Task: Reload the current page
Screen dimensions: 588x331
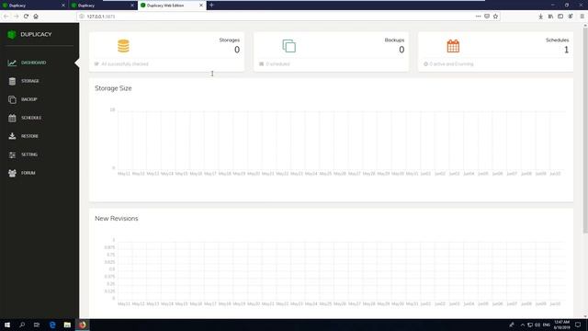Action: 26,17
